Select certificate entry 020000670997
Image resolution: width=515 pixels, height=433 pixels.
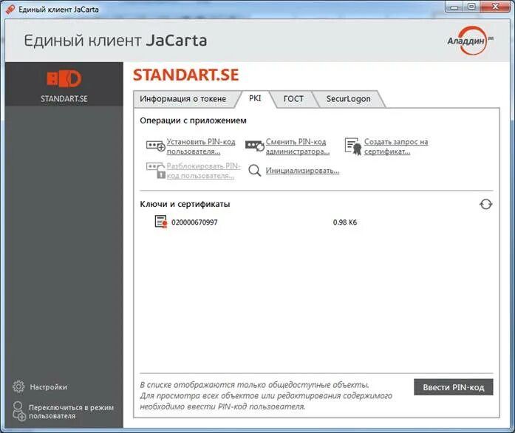click(x=194, y=222)
